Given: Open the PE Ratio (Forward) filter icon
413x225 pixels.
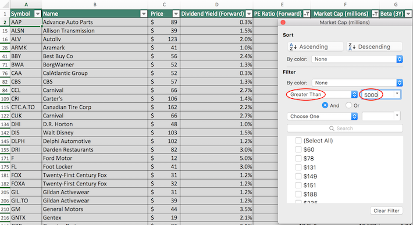Looking at the screenshot, I should point(307,14).
